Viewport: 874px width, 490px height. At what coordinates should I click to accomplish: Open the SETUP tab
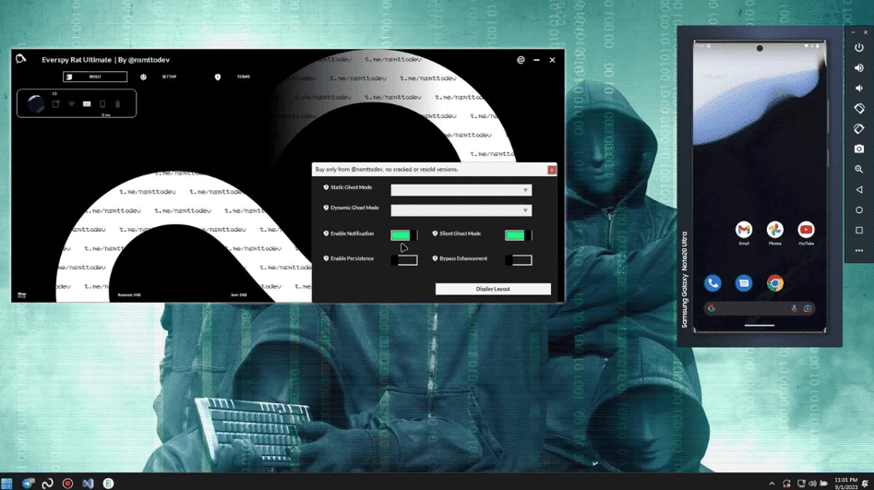point(169,77)
